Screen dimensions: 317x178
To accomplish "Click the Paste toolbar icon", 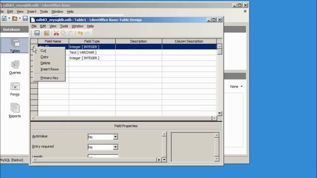I will [x=70, y=33].
